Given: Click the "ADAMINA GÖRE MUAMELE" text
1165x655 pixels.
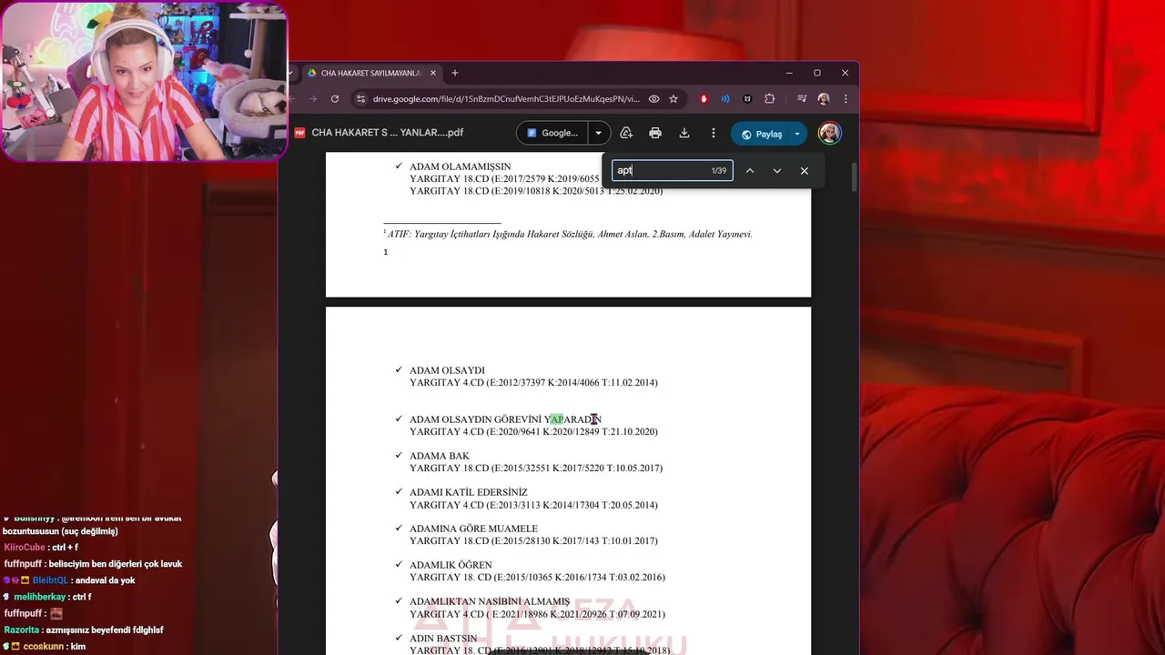Looking at the screenshot, I should pos(473,529).
